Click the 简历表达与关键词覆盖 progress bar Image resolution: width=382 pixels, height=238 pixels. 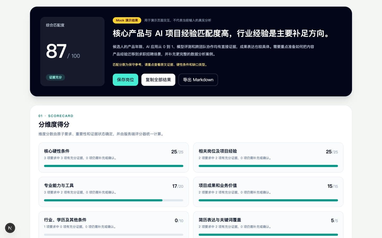pyautogui.click(x=268, y=235)
